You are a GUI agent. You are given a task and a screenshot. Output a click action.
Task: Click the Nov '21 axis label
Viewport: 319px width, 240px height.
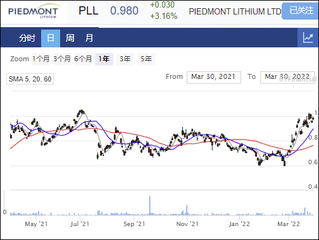click(187, 224)
